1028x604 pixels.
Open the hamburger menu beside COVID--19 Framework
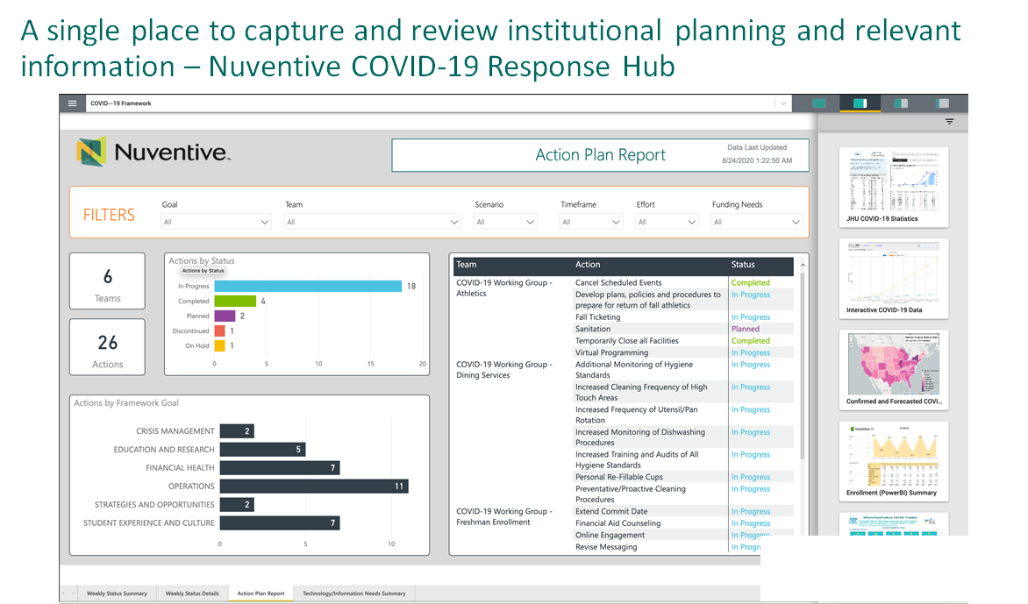(72, 103)
